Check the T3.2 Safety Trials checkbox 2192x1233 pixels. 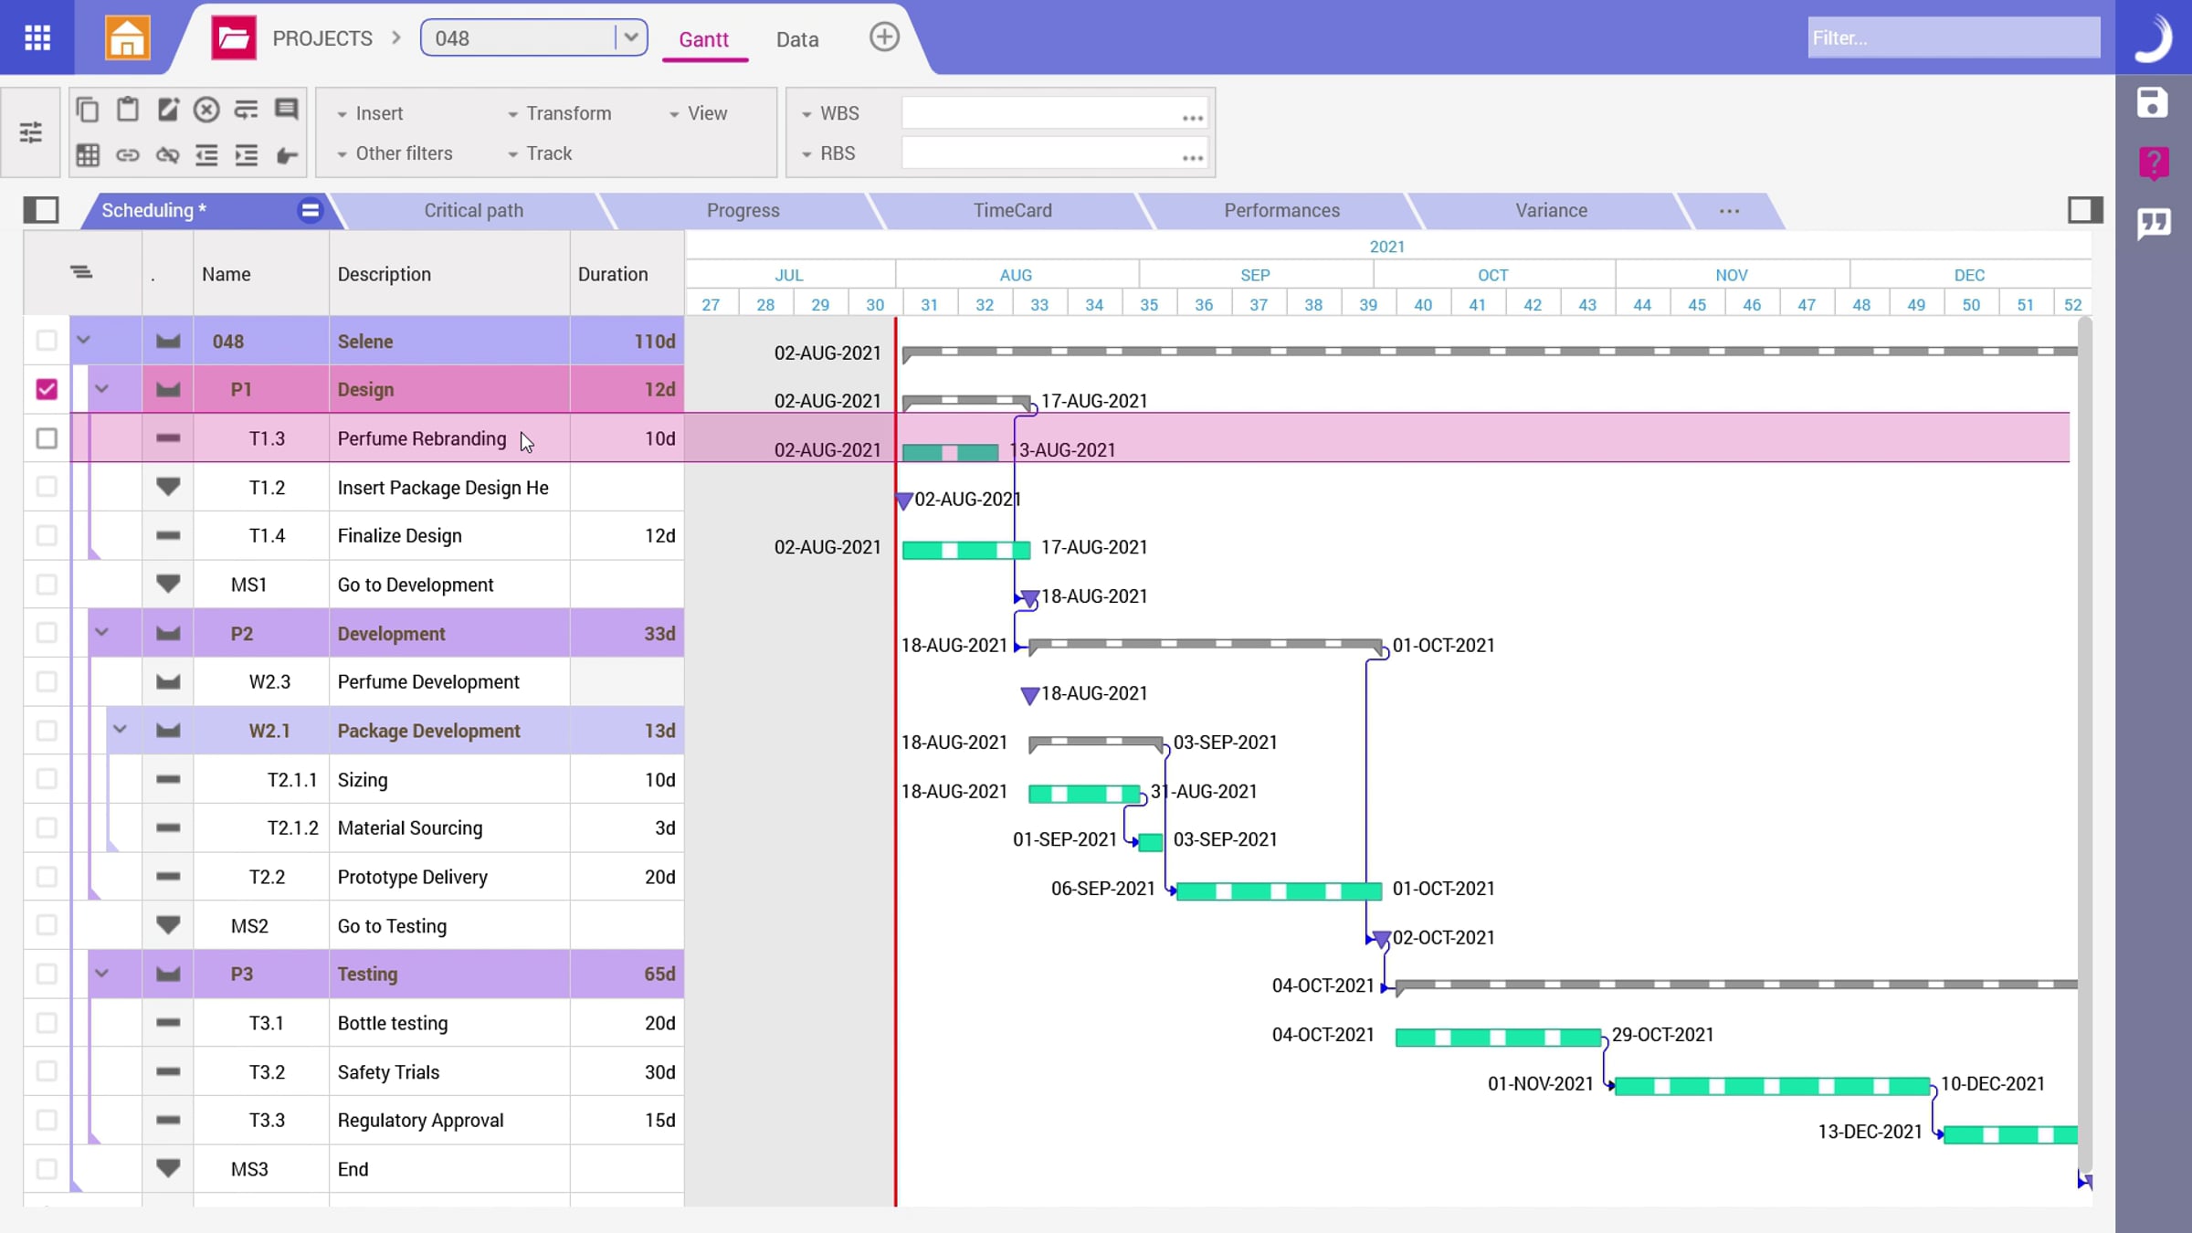tap(47, 1071)
